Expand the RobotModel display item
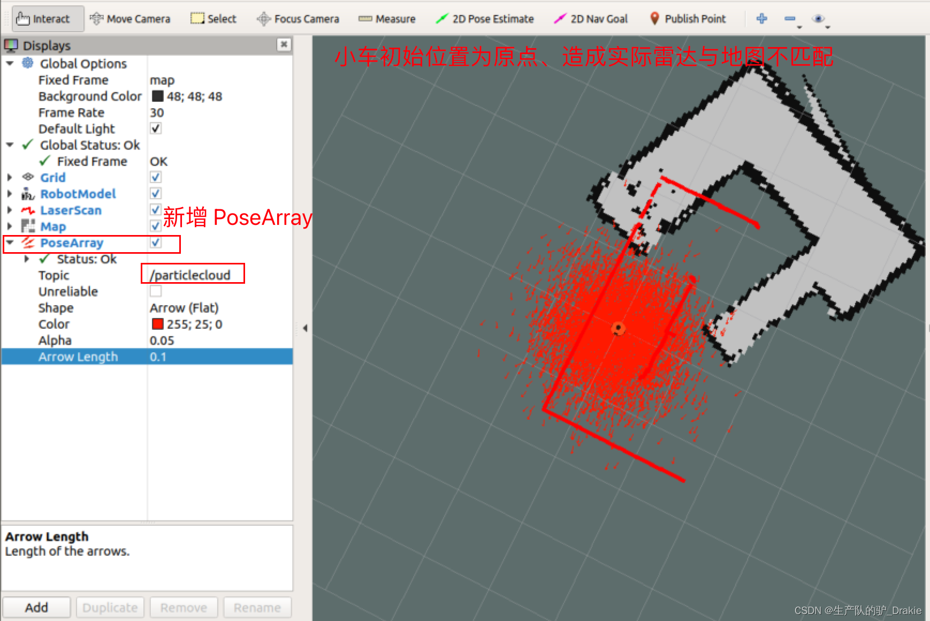This screenshot has width=930, height=621. coord(10,194)
